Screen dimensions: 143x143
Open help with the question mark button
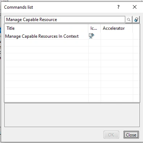coord(118,7)
